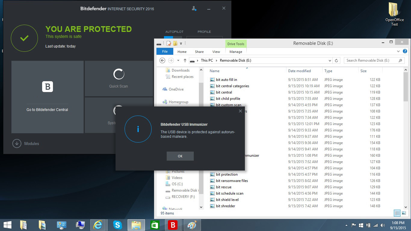The height and width of the screenshot is (231, 411).
Task: Expand the Bitdefender Modules panel
Action: 17,143
